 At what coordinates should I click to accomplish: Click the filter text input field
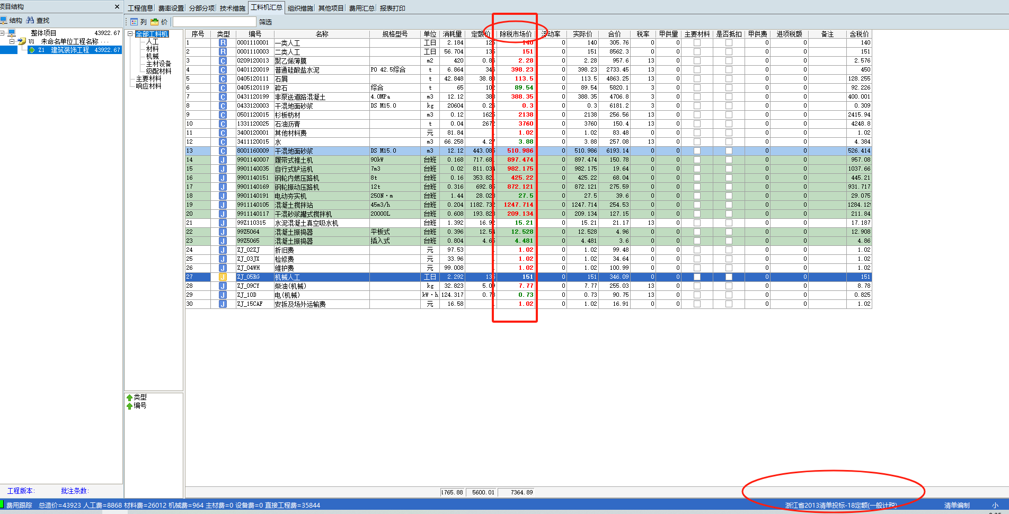click(215, 22)
